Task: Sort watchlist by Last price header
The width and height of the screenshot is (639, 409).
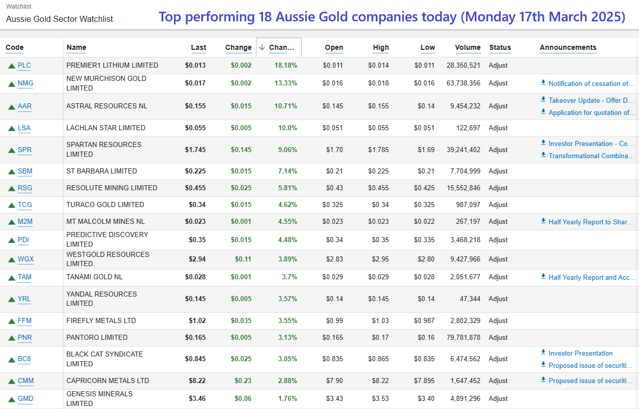Action: [x=198, y=47]
